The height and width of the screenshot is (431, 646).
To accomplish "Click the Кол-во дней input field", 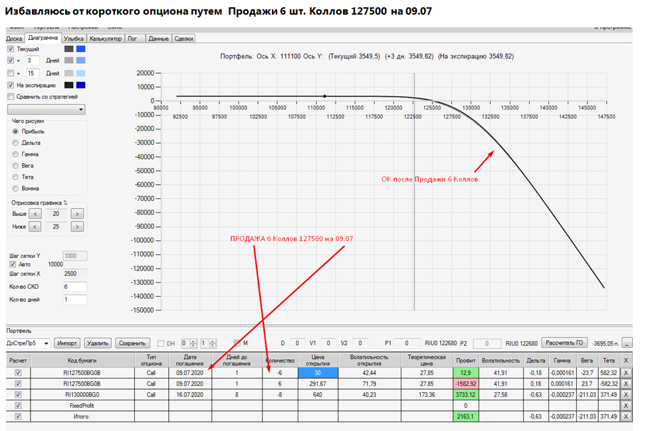I will 74,299.
